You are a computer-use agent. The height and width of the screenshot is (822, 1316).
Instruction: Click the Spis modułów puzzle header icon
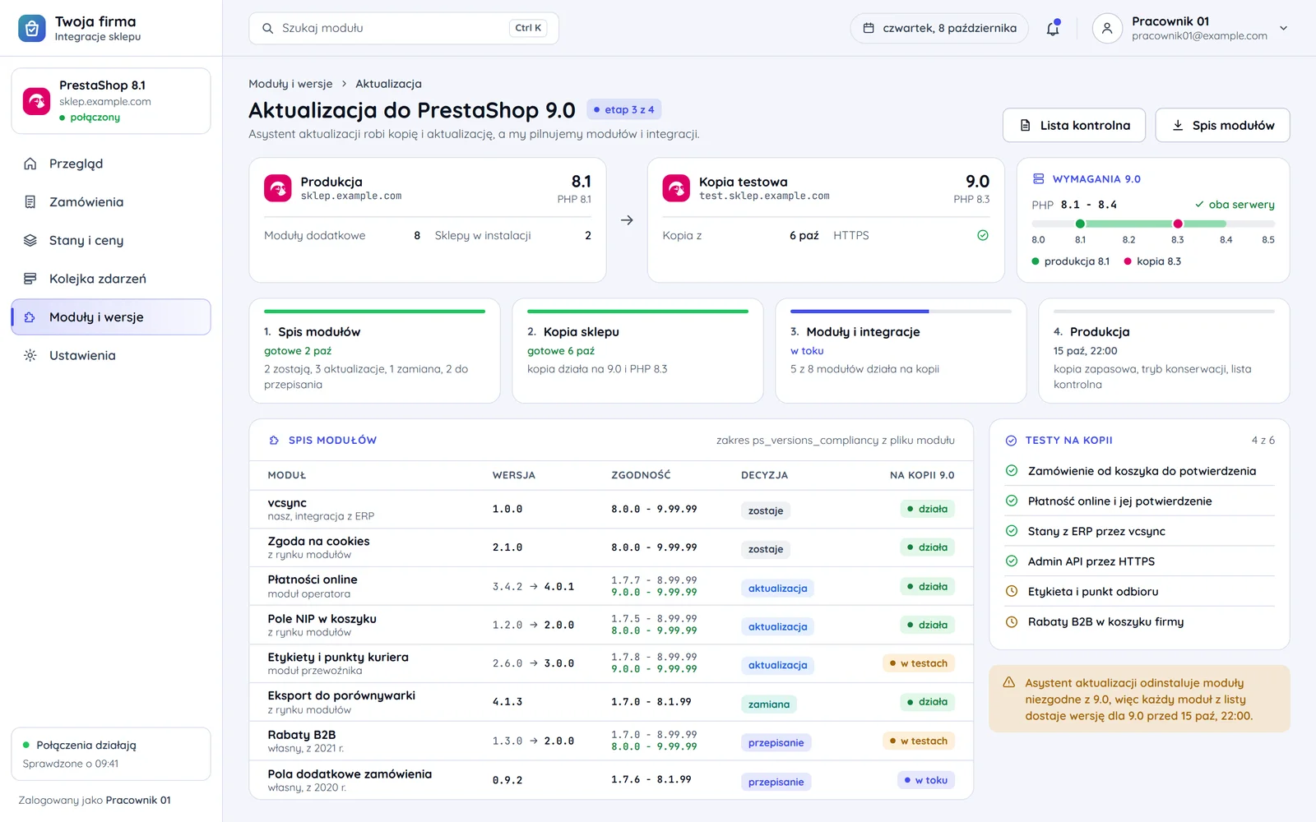click(x=274, y=441)
